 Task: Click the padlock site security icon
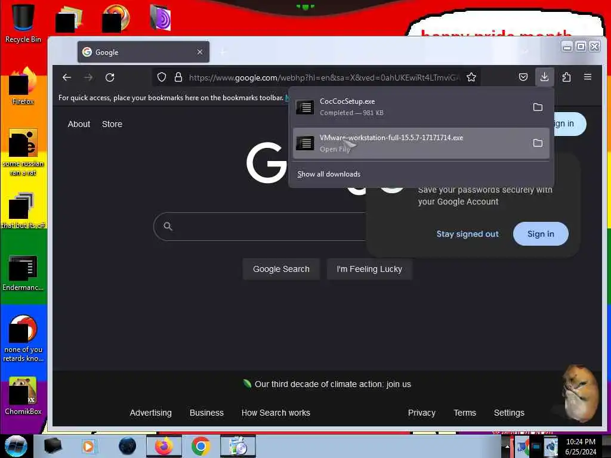coord(178,78)
